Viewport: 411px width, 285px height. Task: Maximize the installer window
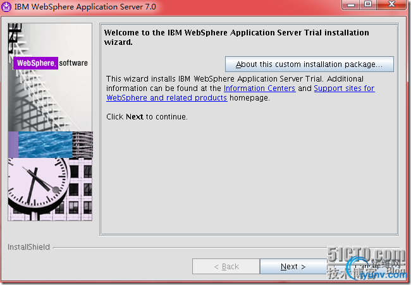(x=368, y=4)
